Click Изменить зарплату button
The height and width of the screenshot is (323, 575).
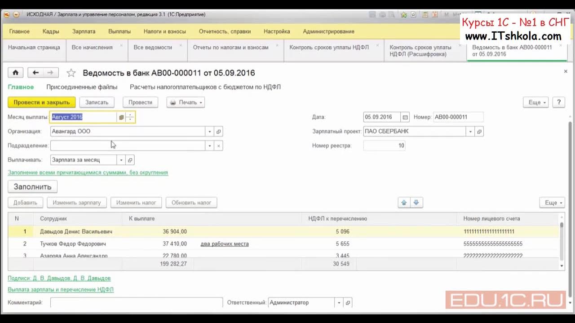point(77,203)
